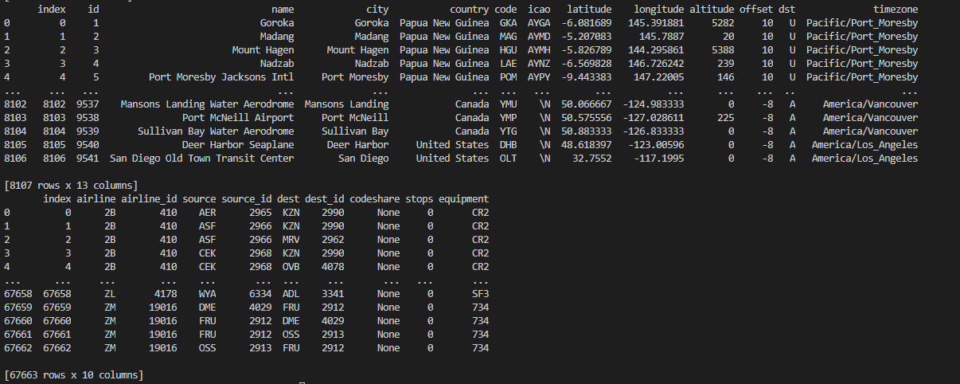Select the "source_id" column header
The height and width of the screenshot is (384, 960).
point(247,199)
